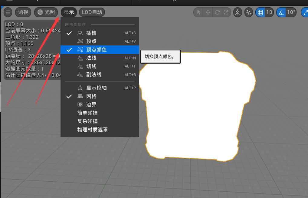This screenshot has height=198, width=308.
Task: Toggle the world/local coordinate system icon
Action: point(238,12)
